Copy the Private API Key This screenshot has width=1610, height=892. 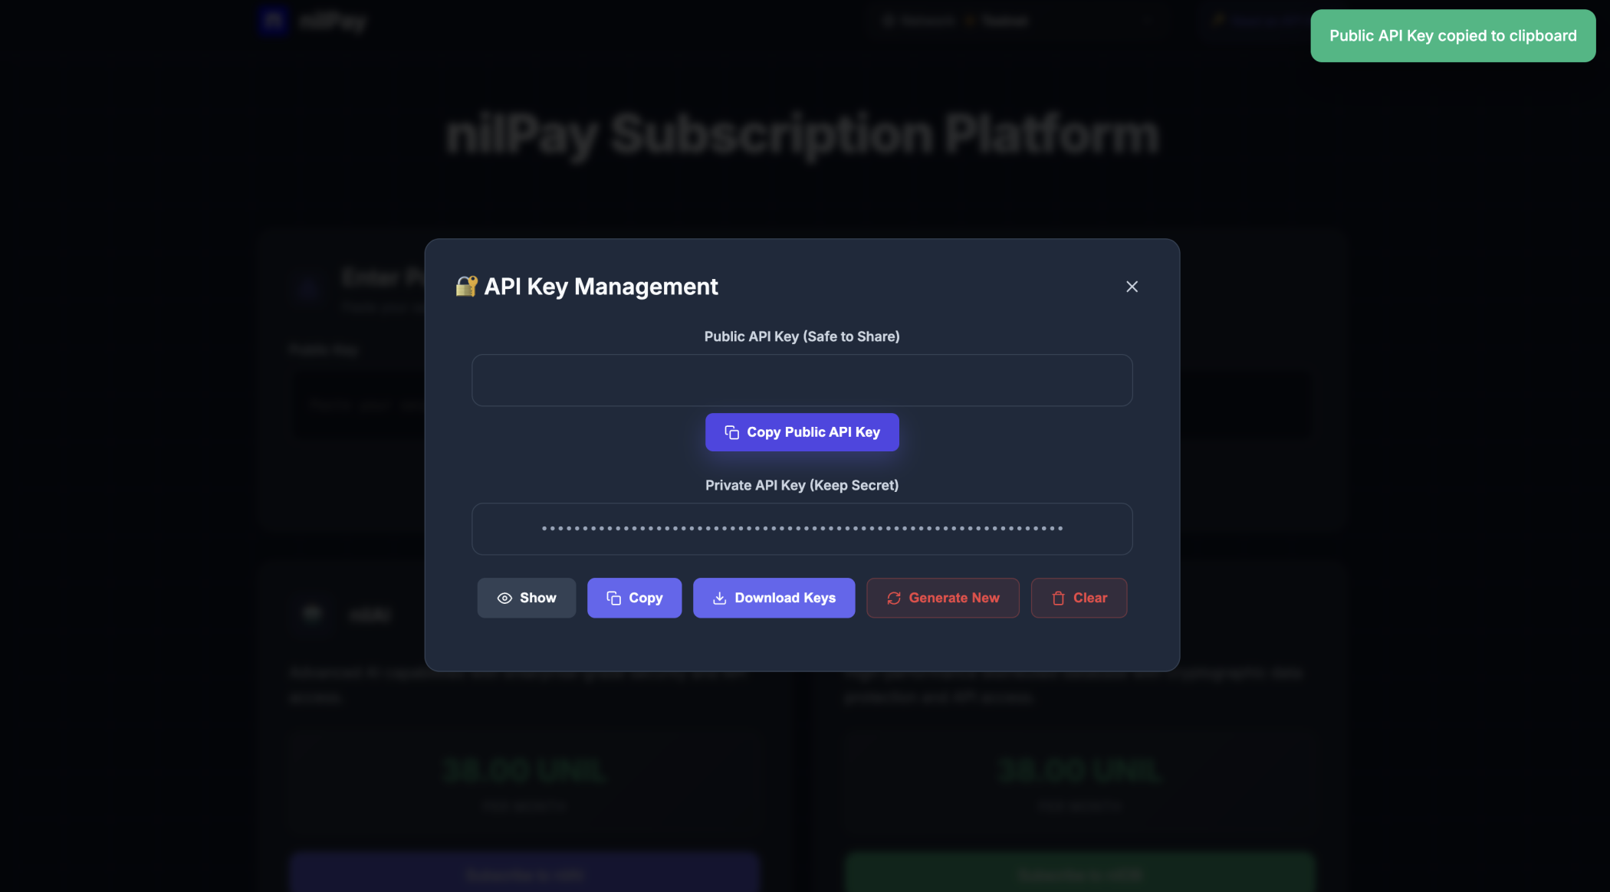634,598
